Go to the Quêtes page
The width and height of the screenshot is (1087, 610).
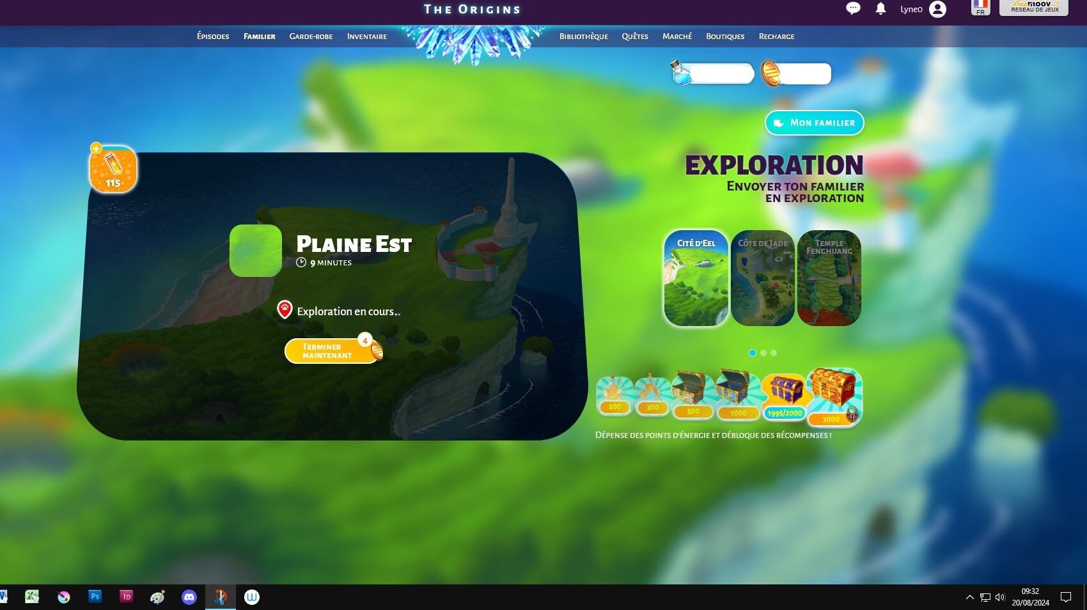tap(635, 36)
